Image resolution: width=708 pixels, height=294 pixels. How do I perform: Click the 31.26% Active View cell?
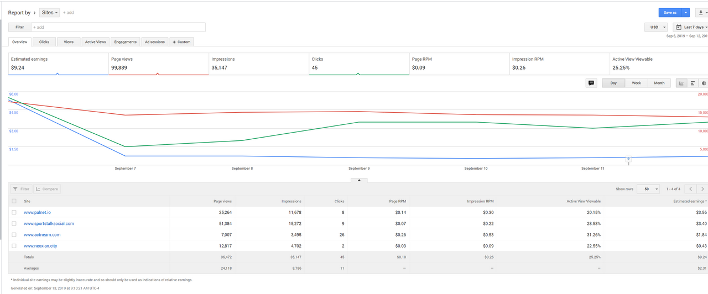pos(594,235)
